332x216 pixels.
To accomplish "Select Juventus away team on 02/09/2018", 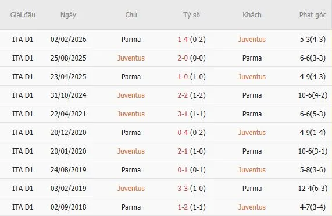I will click(252, 207).
